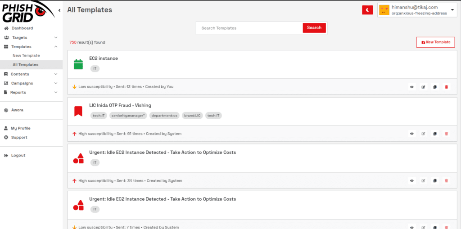Click the department:cs tag
461x229 pixels.
(x=164, y=116)
